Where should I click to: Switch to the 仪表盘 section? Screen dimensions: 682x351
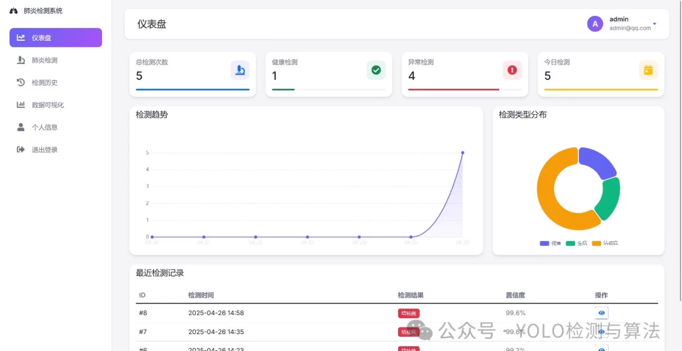pos(41,38)
